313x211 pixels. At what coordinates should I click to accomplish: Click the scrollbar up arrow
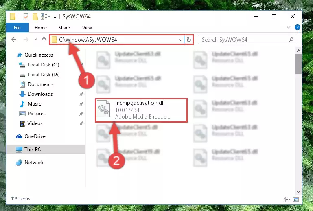pyautogui.click(x=298, y=51)
